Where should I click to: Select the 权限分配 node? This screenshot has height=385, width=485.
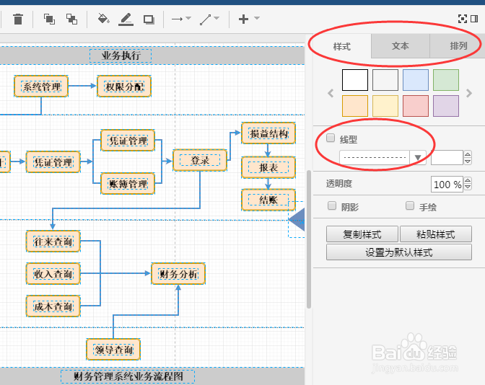point(124,87)
